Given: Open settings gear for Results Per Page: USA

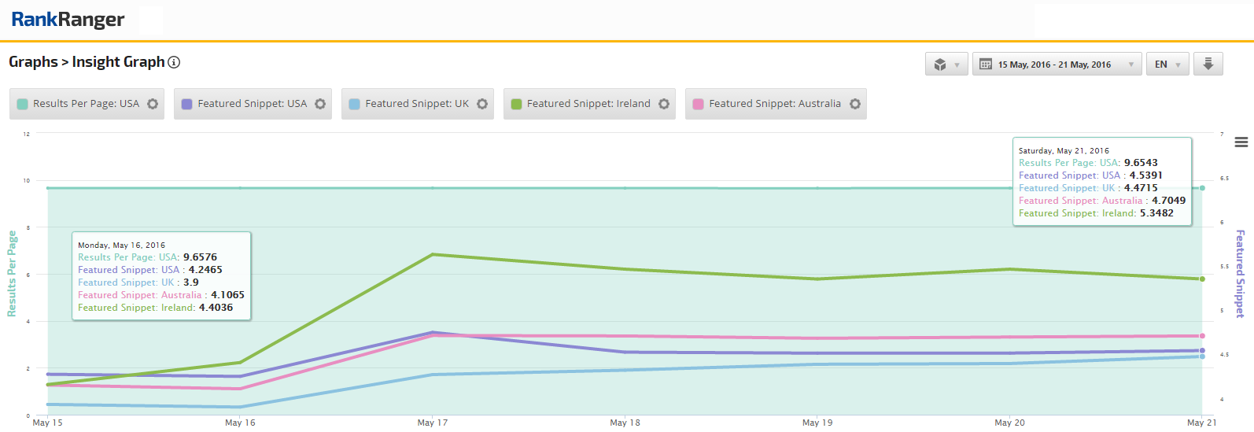Looking at the screenshot, I should click(x=153, y=104).
